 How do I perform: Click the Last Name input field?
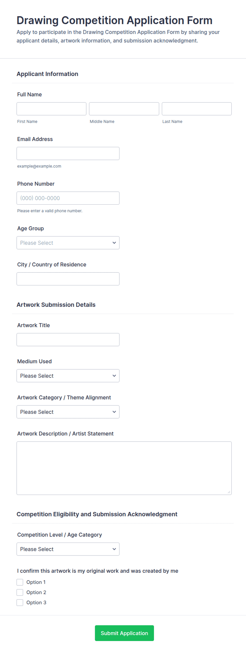pyautogui.click(x=197, y=109)
